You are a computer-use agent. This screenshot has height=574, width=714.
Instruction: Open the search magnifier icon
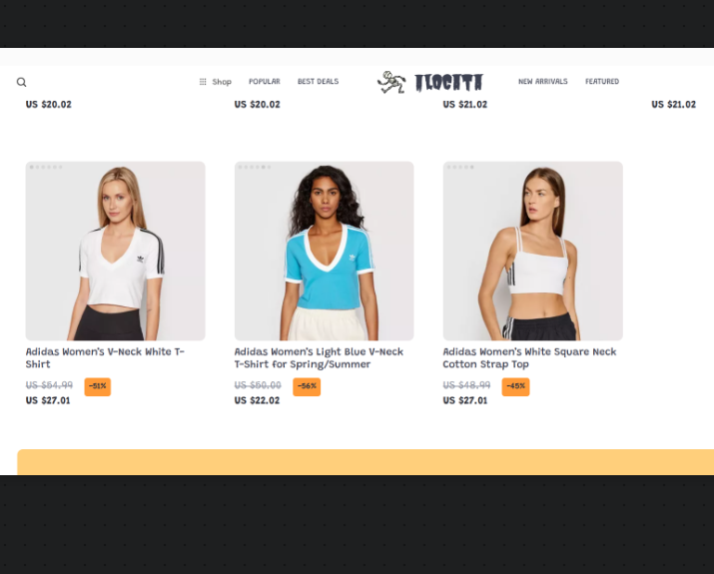click(21, 82)
